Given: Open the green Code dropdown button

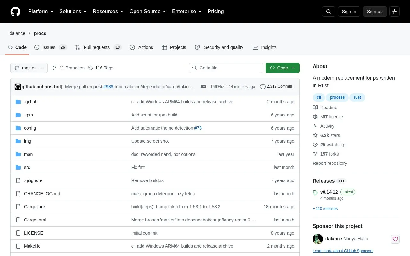Looking at the screenshot, I should [283, 68].
